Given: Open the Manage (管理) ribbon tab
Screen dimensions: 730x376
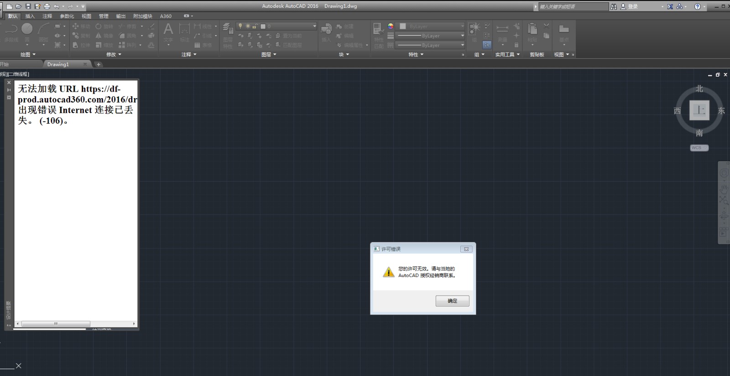Looking at the screenshot, I should 104,16.
